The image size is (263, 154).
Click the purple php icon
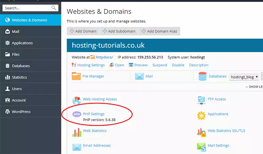(77, 114)
